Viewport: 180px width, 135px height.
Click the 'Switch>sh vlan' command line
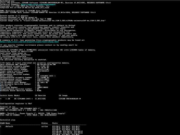pyautogui.click(x=8, y=120)
